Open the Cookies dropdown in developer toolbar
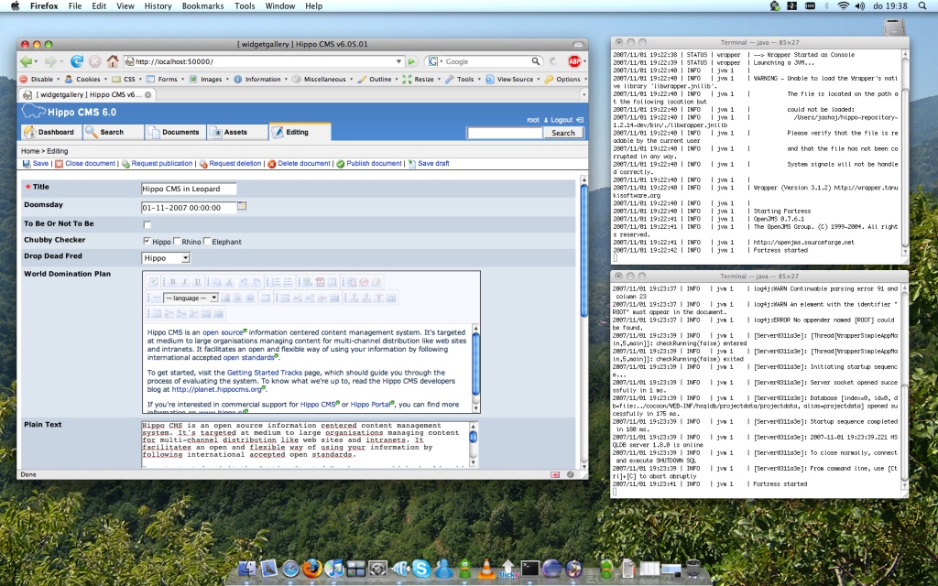 pyautogui.click(x=83, y=79)
